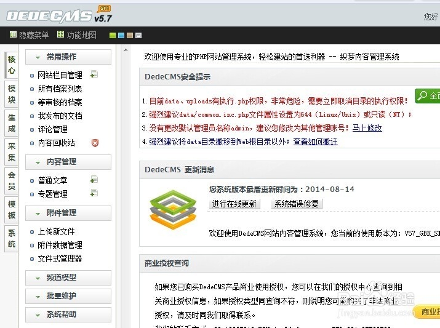
Task: Open 网站栏目管理 in the menu
Action: 60,75
